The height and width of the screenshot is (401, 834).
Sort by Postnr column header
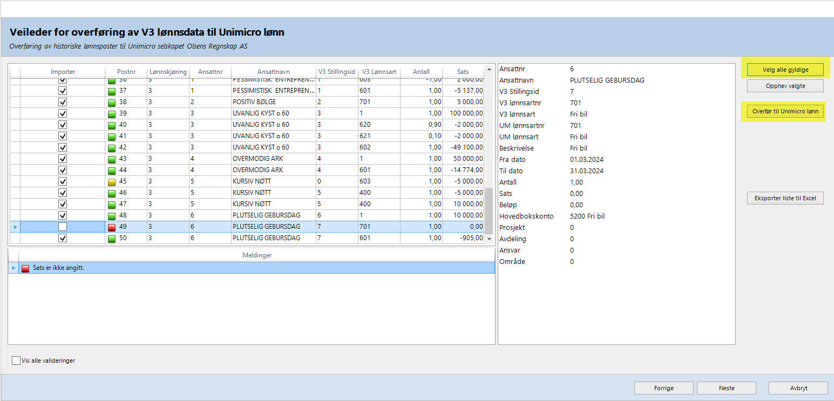click(126, 72)
